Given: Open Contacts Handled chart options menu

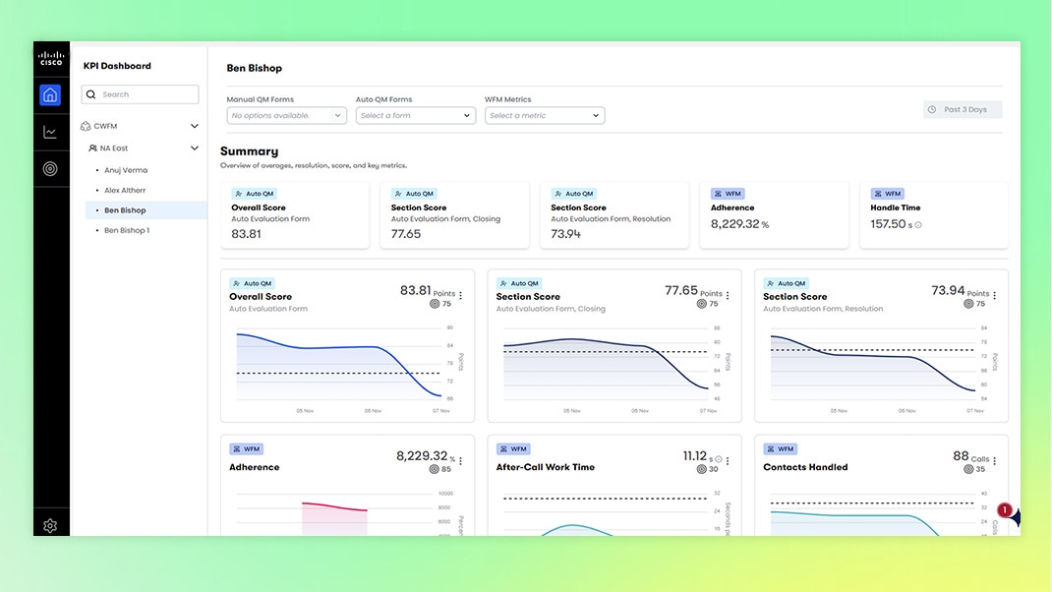Looking at the screenshot, I should tap(994, 461).
